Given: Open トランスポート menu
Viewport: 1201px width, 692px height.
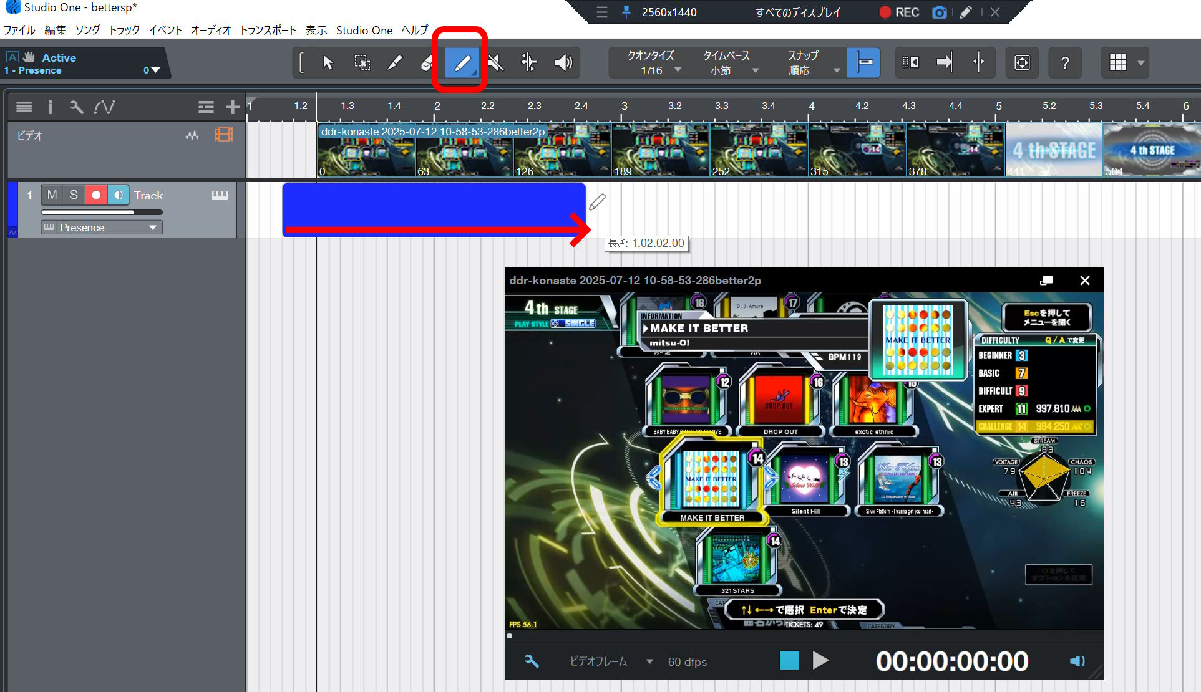Looking at the screenshot, I should click(x=268, y=30).
